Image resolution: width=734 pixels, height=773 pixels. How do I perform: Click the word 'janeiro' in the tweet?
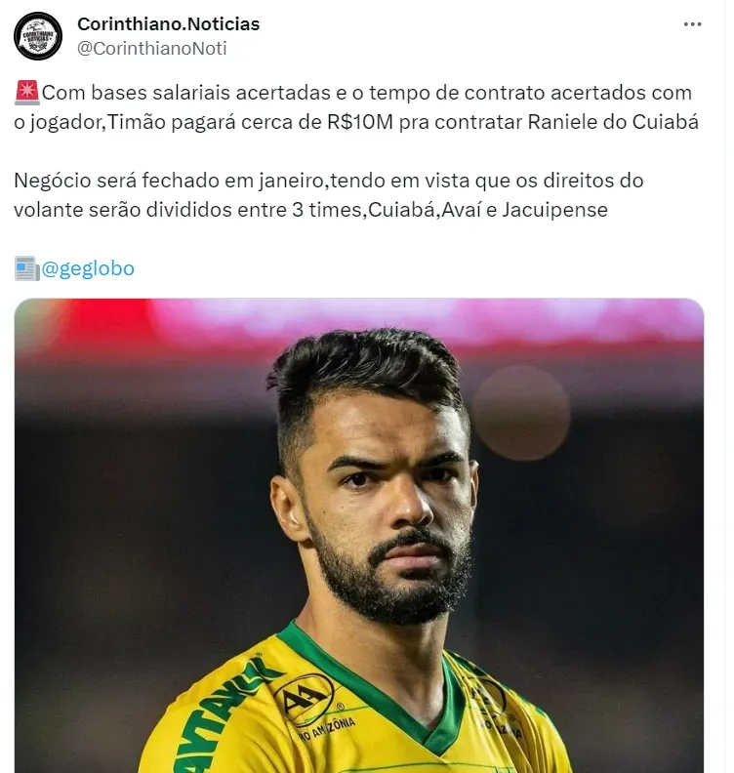coord(291,181)
